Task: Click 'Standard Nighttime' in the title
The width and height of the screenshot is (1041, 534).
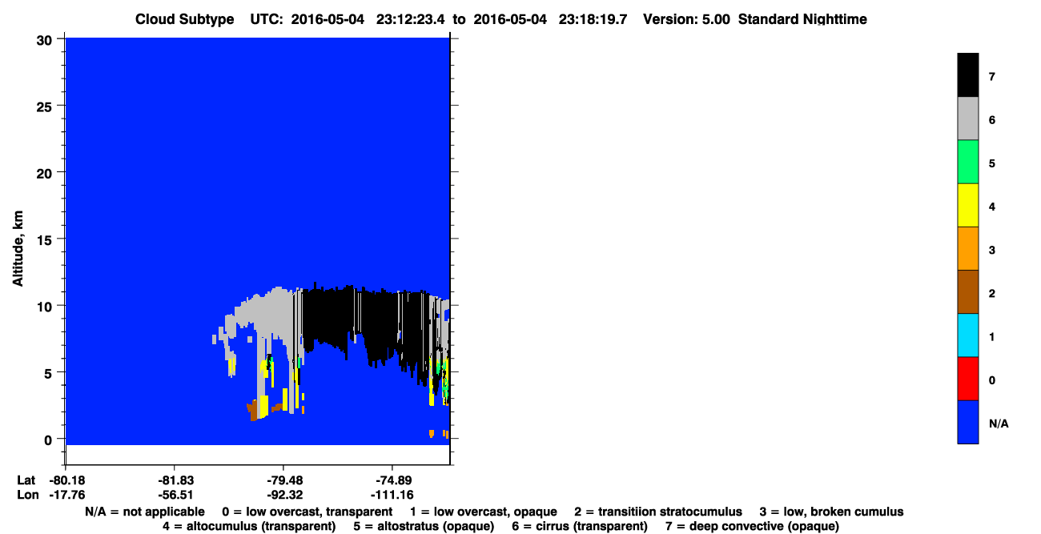Action: [802, 19]
